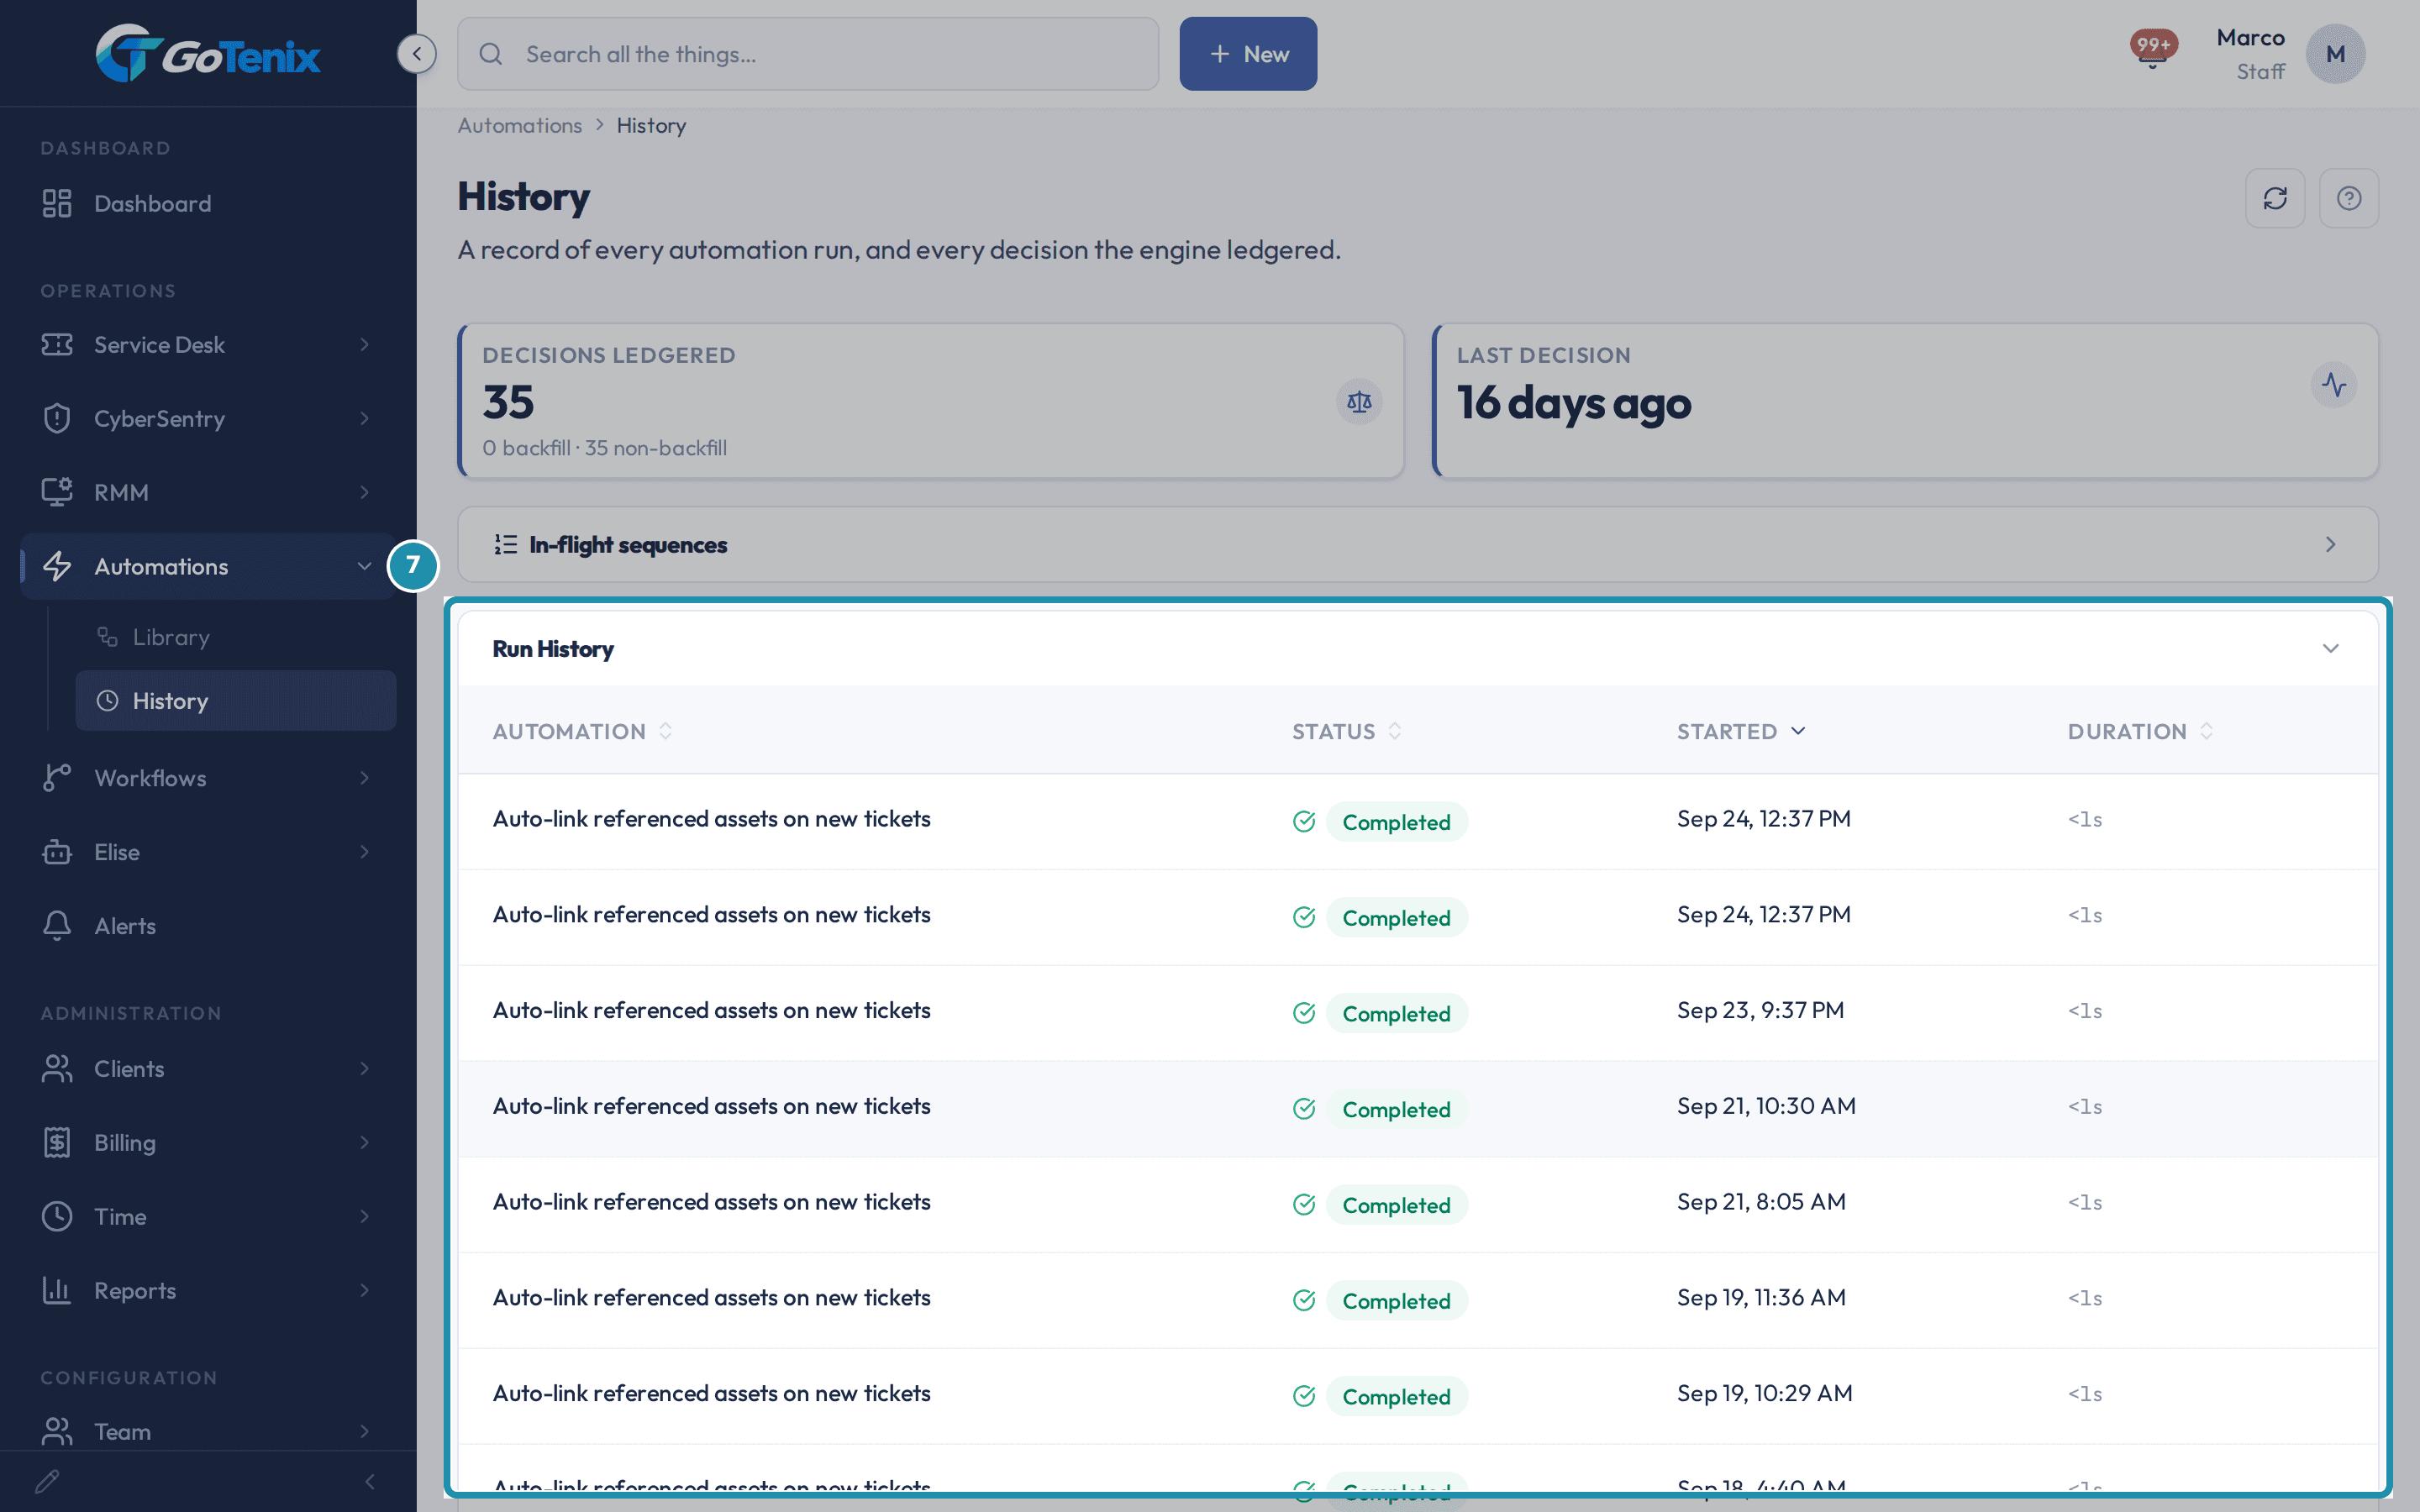
Task: Open the Dashboard icon in sidebar
Action: tap(57, 203)
